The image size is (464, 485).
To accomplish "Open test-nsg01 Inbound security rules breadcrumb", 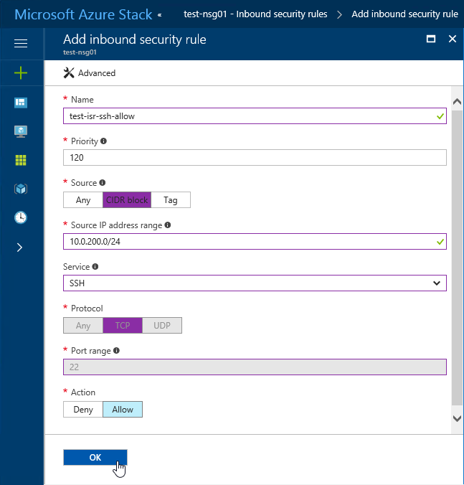I will tap(255, 14).
